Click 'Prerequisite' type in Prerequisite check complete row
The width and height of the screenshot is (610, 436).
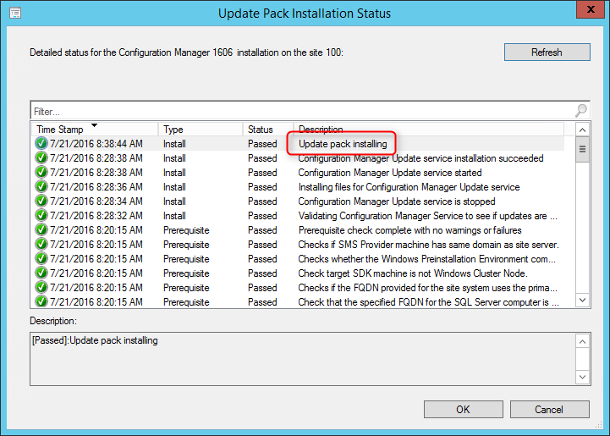(x=186, y=230)
